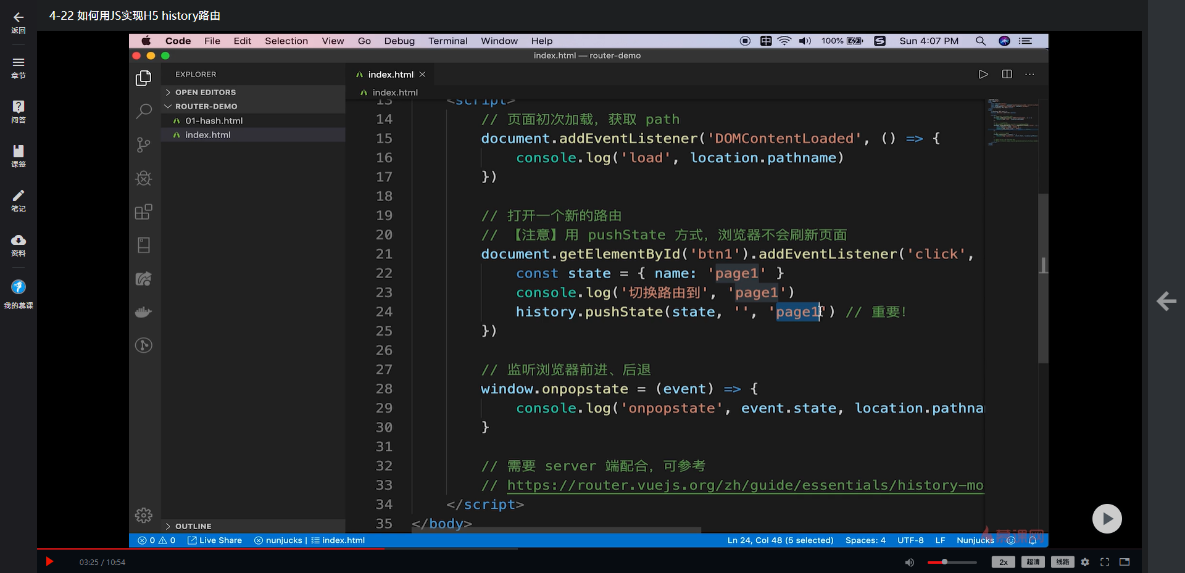The height and width of the screenshot is (573, 1185).
Task: Open the video player settings gear
Action: coord(1085,562)
